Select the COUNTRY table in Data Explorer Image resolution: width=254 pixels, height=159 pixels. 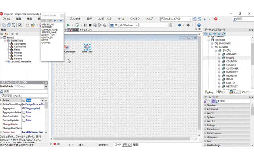[x=232, y=62]
